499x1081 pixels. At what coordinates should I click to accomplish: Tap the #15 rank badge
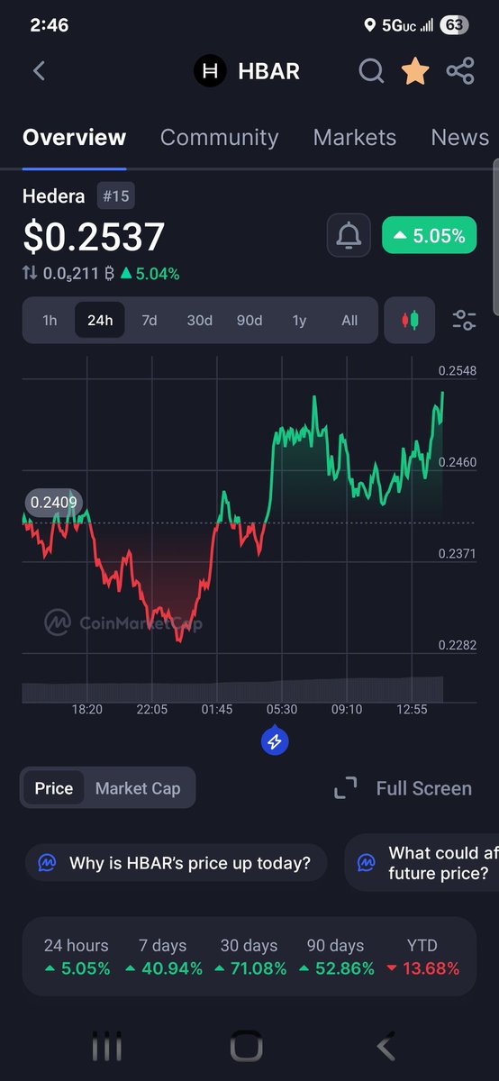tap(115, 196)
